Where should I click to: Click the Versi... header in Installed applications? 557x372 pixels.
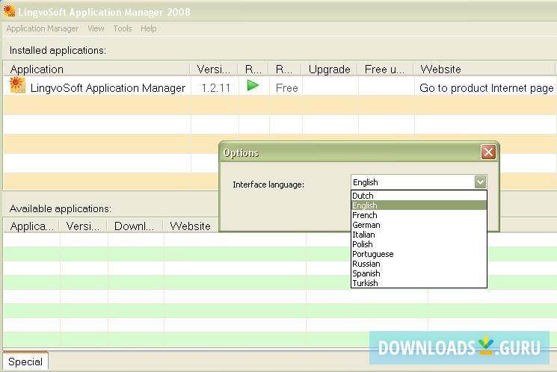pyautogui.click(x=215, y=69)
